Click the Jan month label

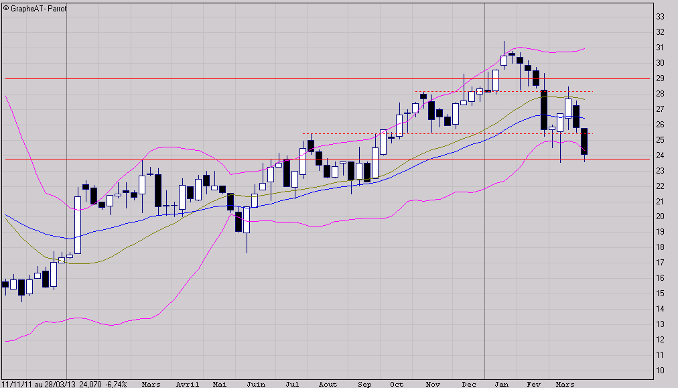(x=502, y=384)
